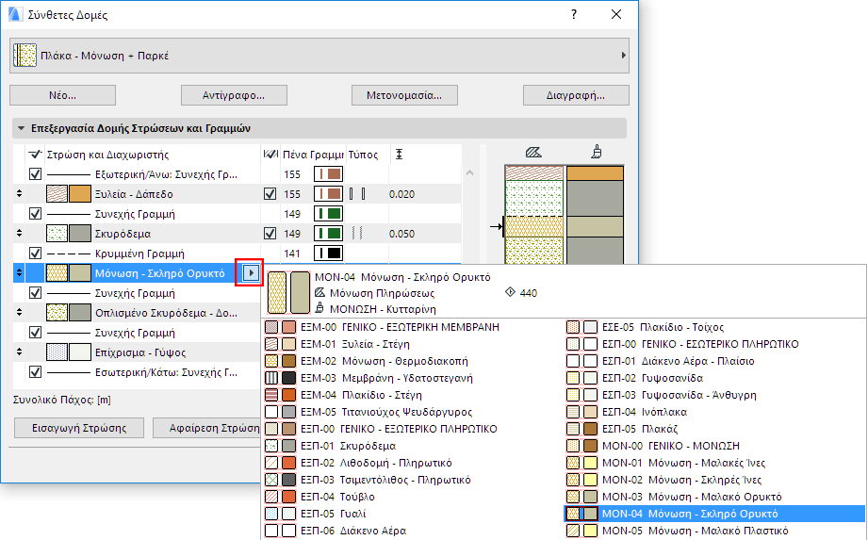Select the Σκυρόδεμα layer row

tap(237, 234)
